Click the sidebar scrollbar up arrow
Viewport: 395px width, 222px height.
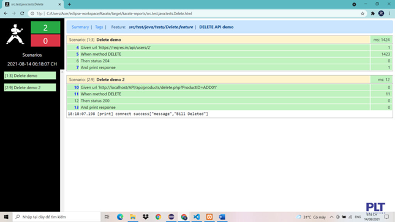tap(62, 72)
